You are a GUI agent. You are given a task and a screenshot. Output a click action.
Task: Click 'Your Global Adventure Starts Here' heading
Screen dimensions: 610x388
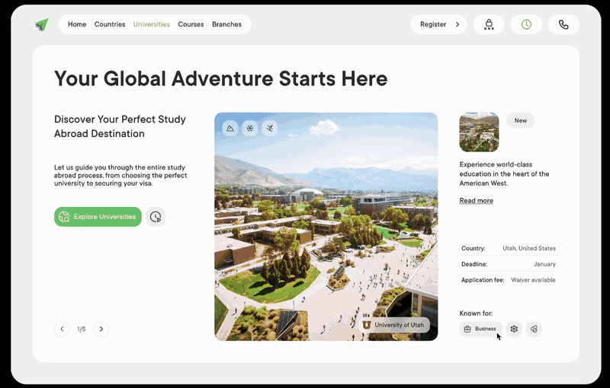click(220, 79)
